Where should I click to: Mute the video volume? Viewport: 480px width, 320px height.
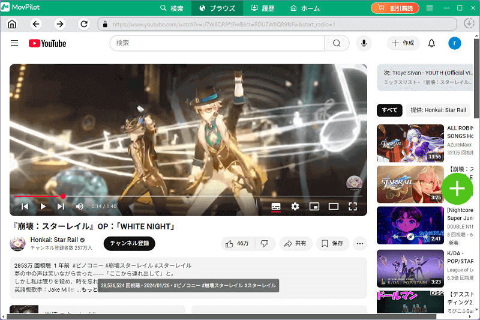pos(80,207)
